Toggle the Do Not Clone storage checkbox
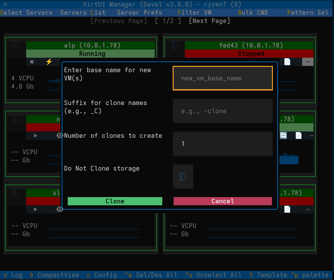The height and width of the screenshot is (280, 334). pyautogui.click(x=183, y=176)
